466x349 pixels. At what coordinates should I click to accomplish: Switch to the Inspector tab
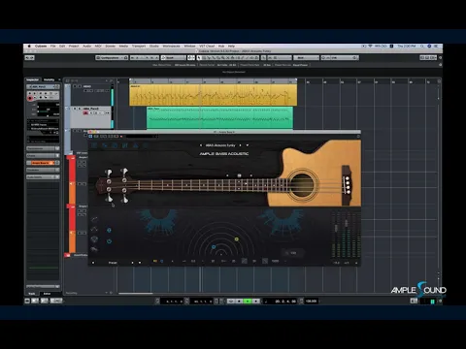coord(33,79)
